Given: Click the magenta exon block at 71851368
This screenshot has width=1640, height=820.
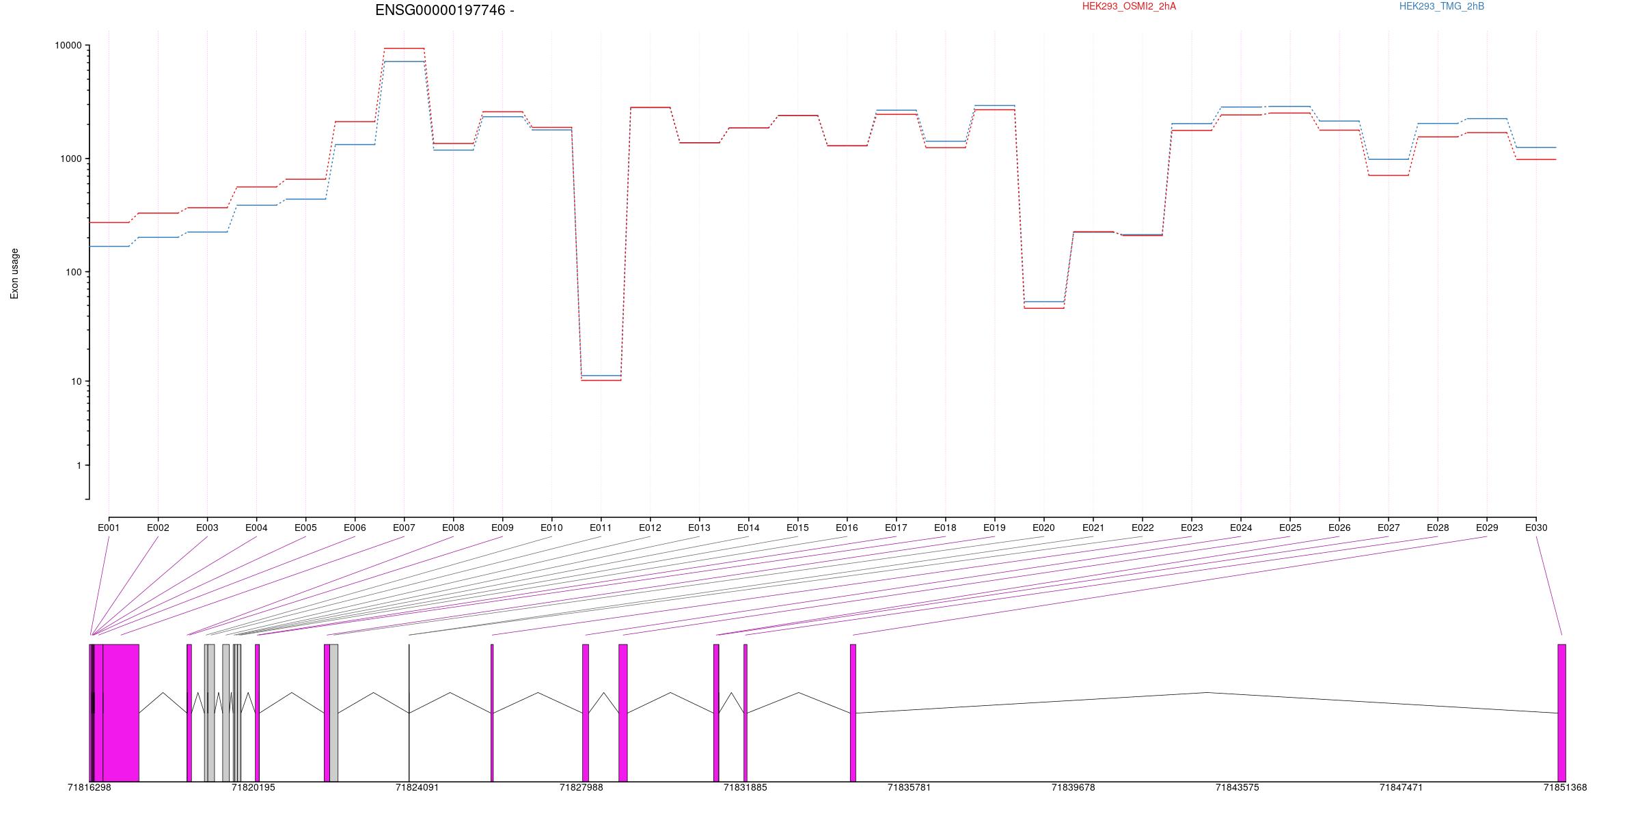Looking at the screenshot, I should click(1561, 713).
